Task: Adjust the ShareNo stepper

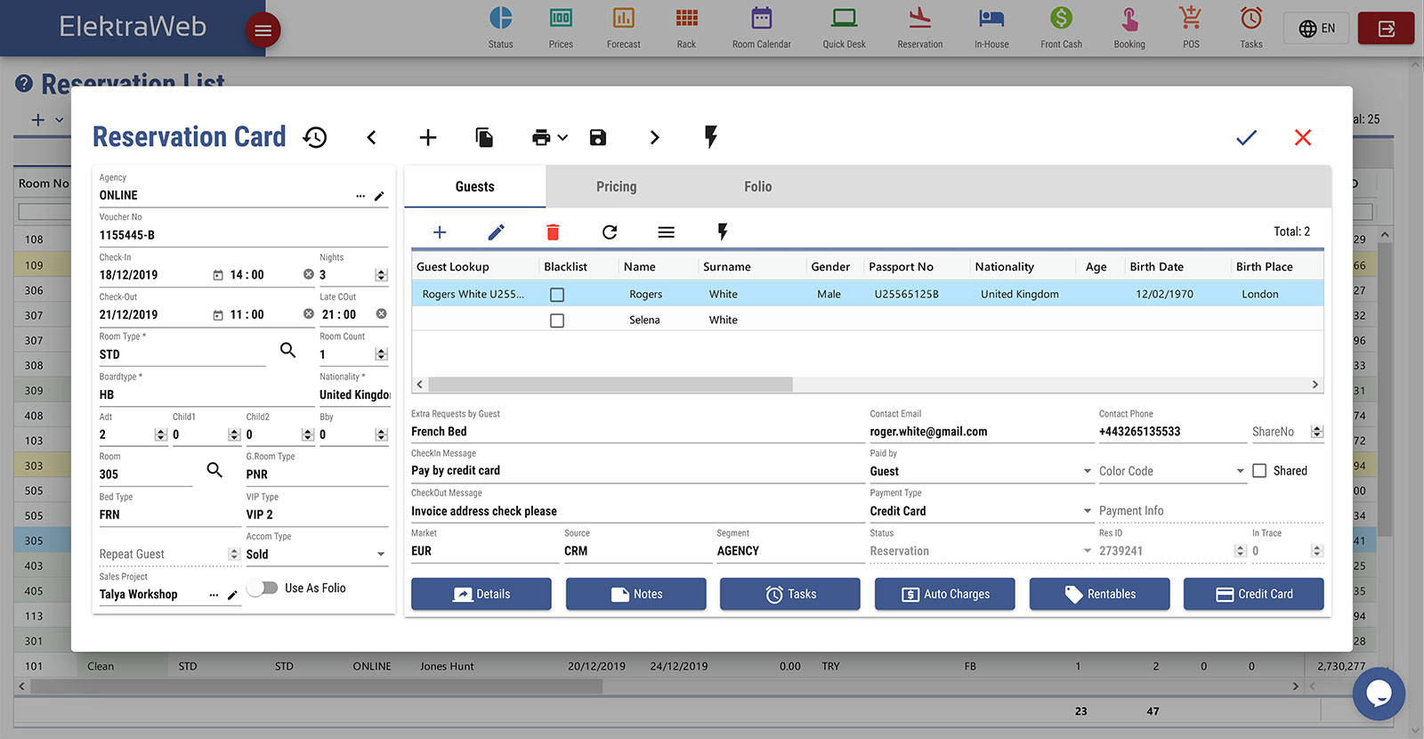Action: point(1317,432)
